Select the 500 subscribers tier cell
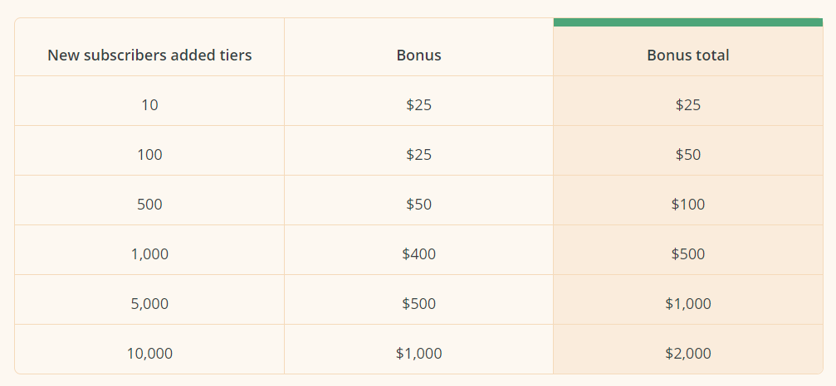836x386 pixels. point(149,205)
